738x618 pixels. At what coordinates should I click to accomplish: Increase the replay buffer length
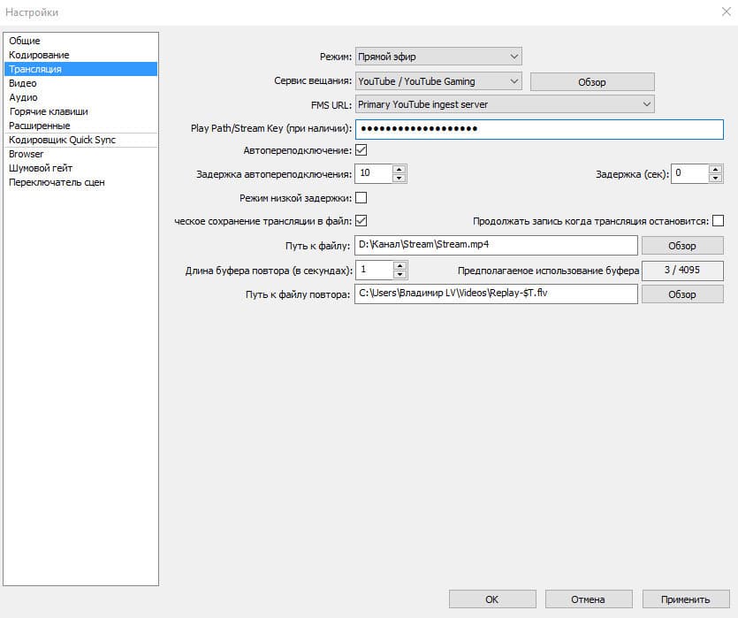click(x=399, y=266)
